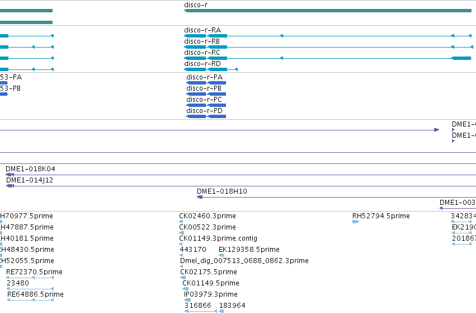The height and width of the screenshot is (314, 476).
Task: Select the disco-r-RB transcript label
Action: [x=202, y=41]
